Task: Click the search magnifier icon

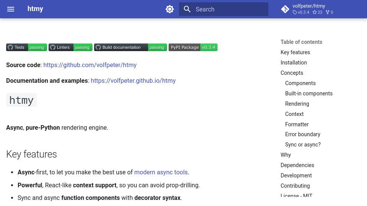Action: click(187, 9)
